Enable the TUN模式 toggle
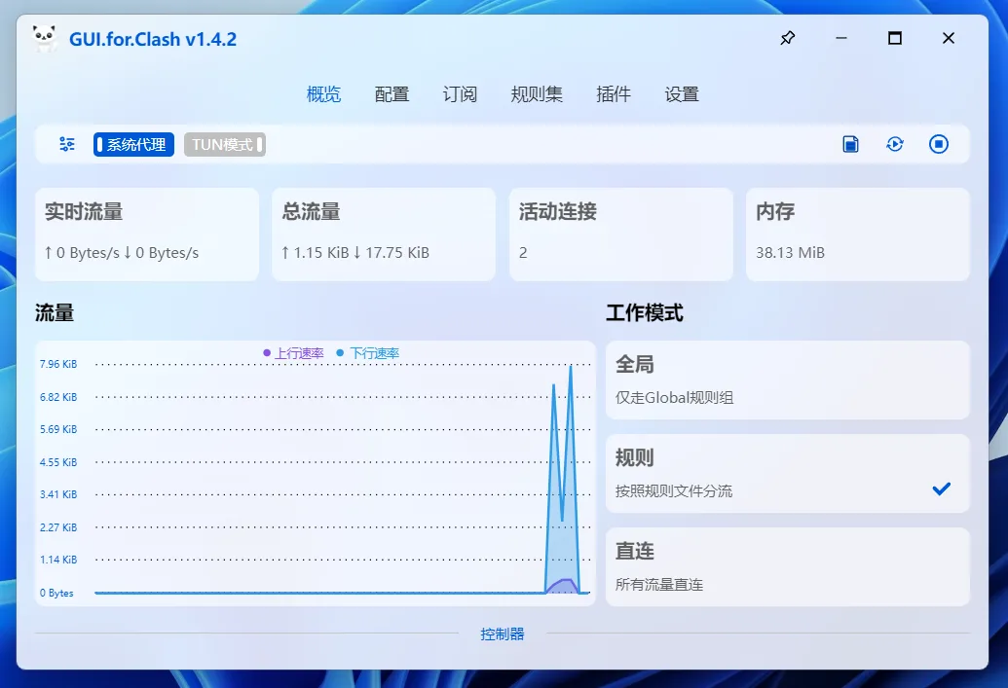The width and height of the screenshot is (1008, 688). [x=224, y=143]
